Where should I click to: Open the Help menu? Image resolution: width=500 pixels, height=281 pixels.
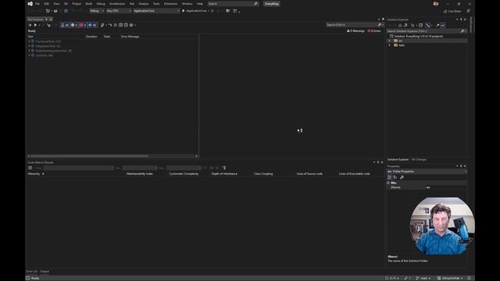pyautogui.click(x=200, y=4)
